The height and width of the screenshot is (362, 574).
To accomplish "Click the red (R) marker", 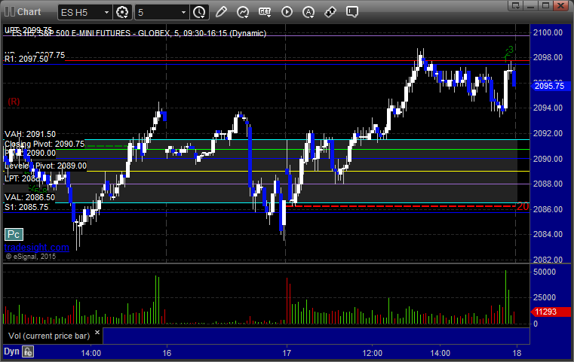I will pyautogui.click(x=14, y=102).
